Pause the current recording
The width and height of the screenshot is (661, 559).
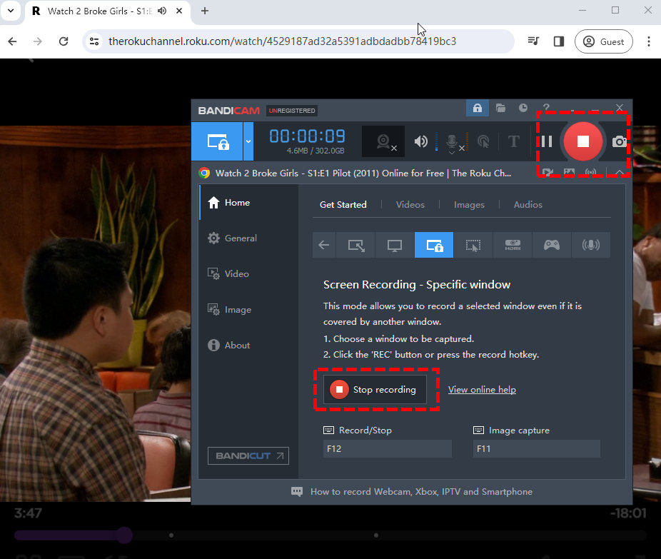click(546, 141)
